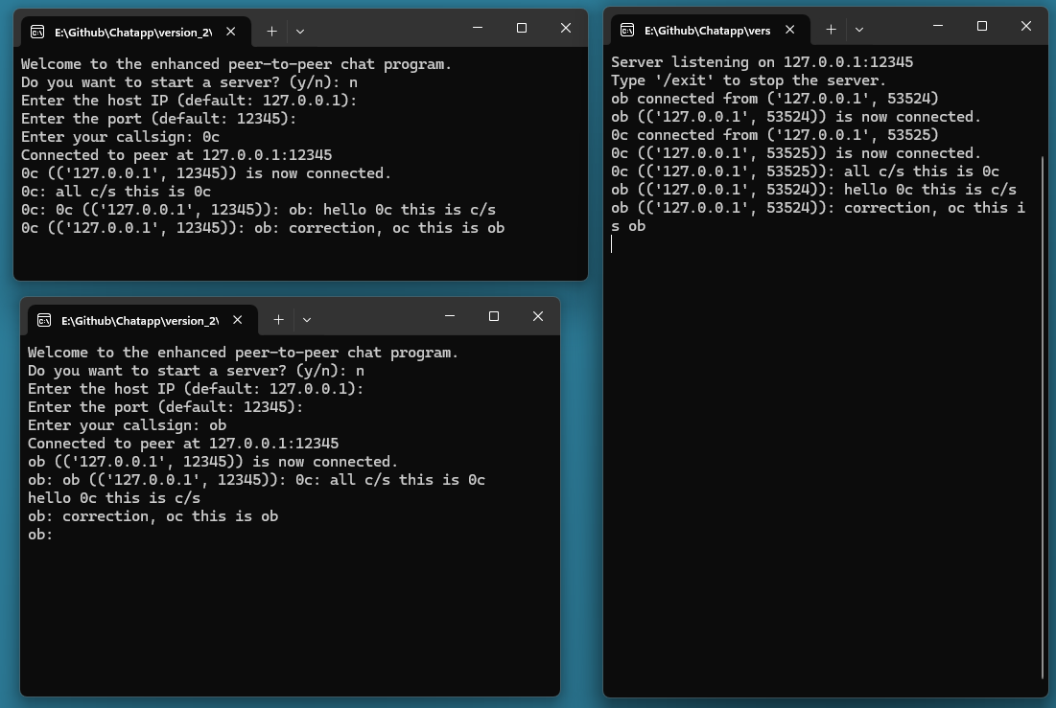Click the scrollbar in the server terminal

point(1042,412)
